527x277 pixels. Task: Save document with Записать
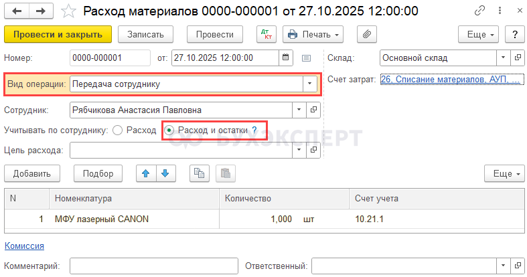pyautogui.click(x=145, y=34)
